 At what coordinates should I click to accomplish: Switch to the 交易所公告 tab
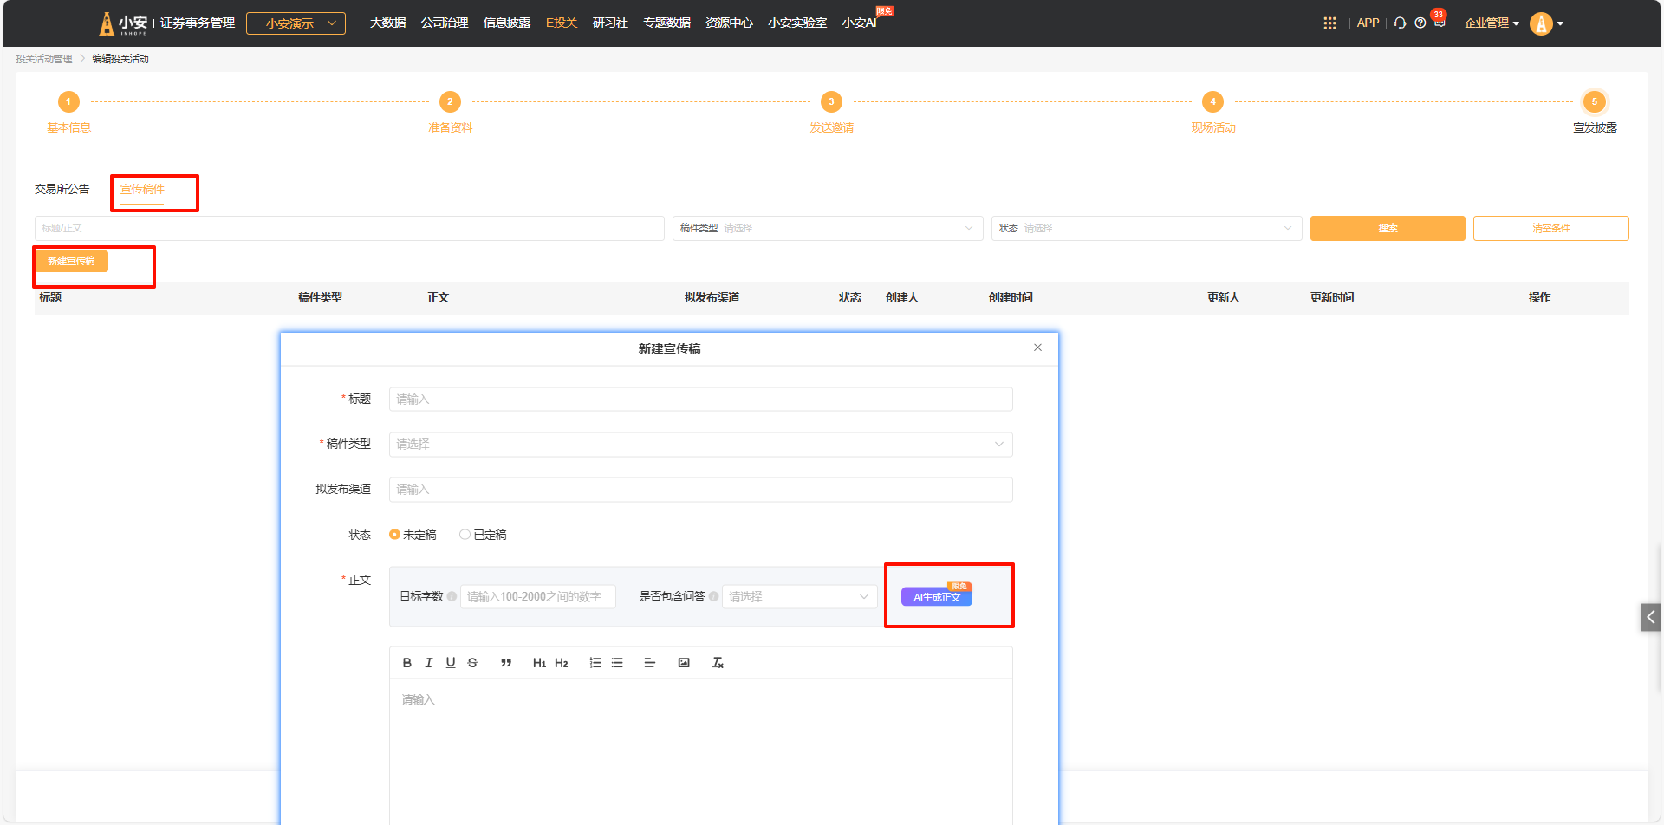coord(62,189)
